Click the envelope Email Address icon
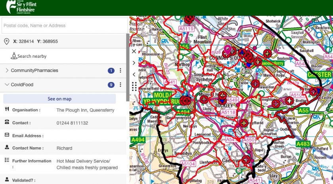Viewport: 333px width, 184px height. (7, 135)
